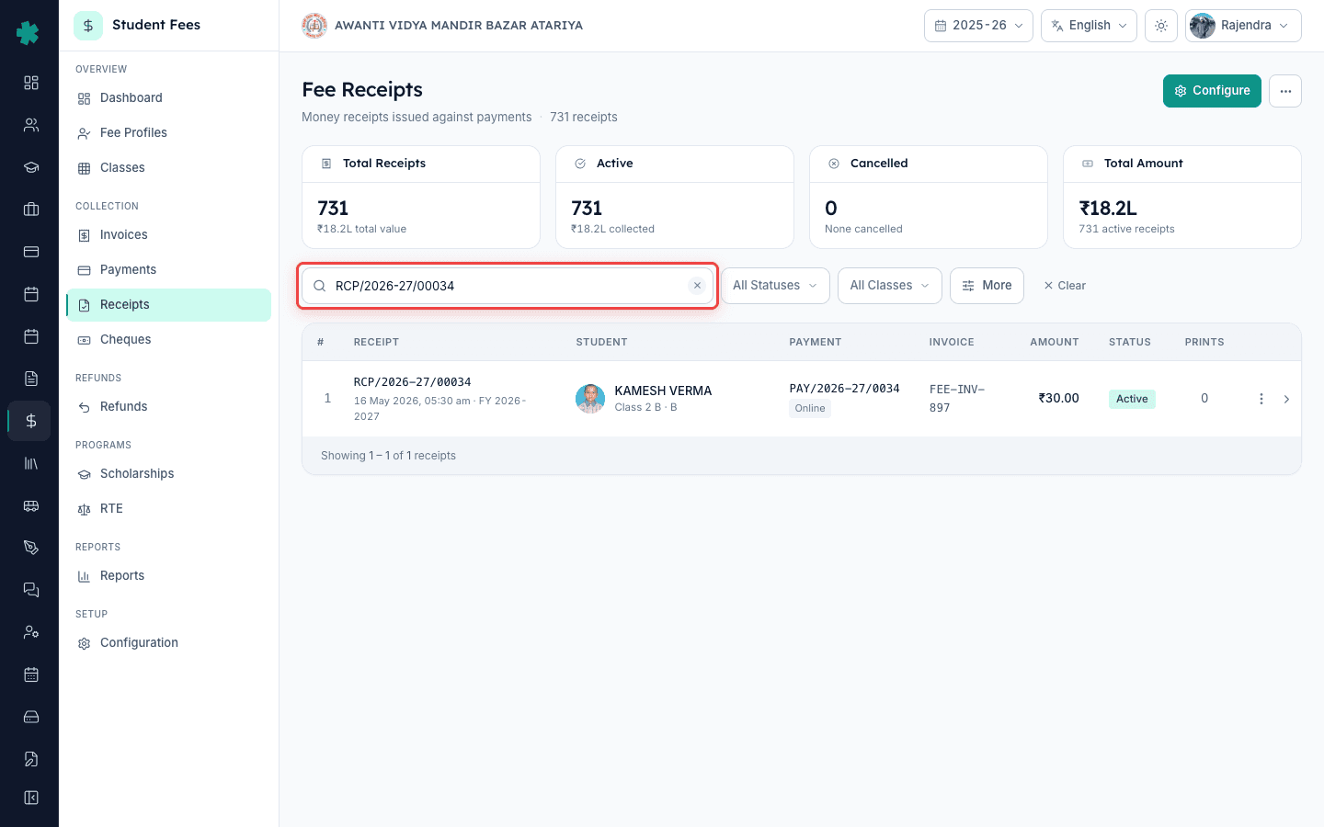Open the calendar with day dots icon
Screen dimensions: 1324x827
31,674
